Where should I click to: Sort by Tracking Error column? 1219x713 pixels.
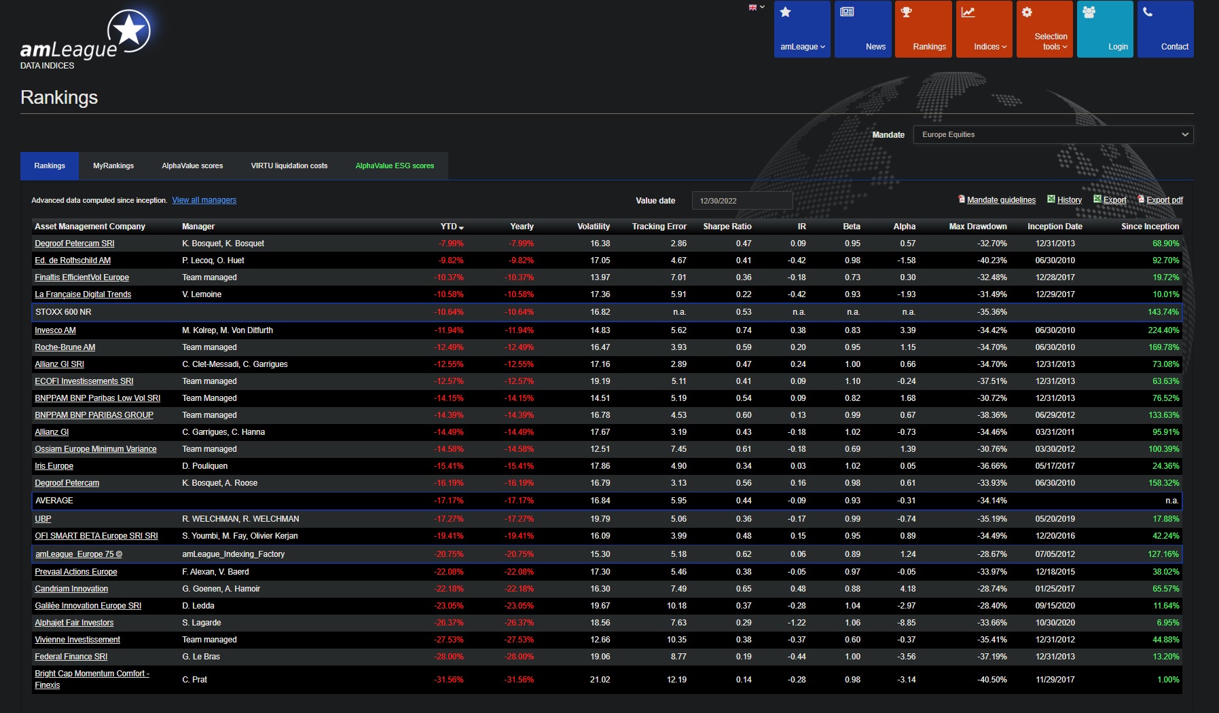pyautogui.click(x=659, y=227)
